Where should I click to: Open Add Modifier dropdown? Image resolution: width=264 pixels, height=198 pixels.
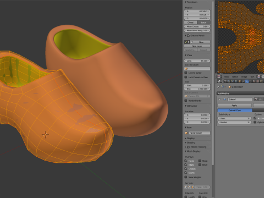click(x=240, y=94)
